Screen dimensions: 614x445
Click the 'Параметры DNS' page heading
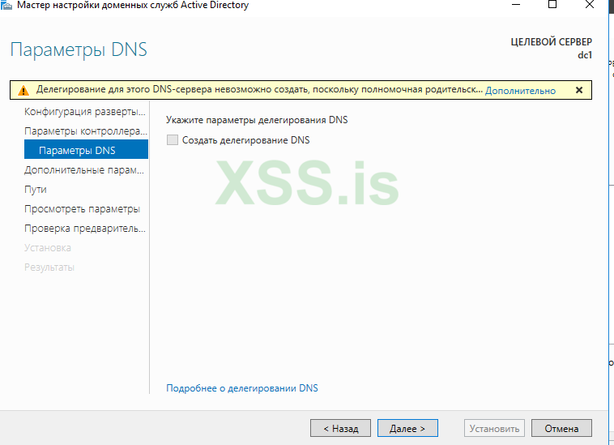(x=79, y=49)
